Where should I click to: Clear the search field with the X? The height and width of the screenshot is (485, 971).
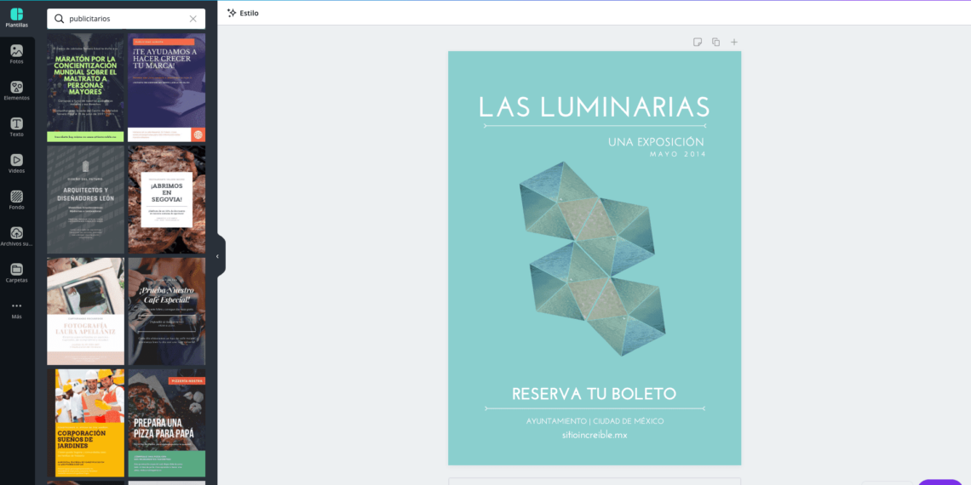coord(193,19)
